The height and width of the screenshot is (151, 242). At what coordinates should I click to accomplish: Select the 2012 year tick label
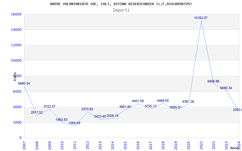pyautogui.click(x=87, y=145)
